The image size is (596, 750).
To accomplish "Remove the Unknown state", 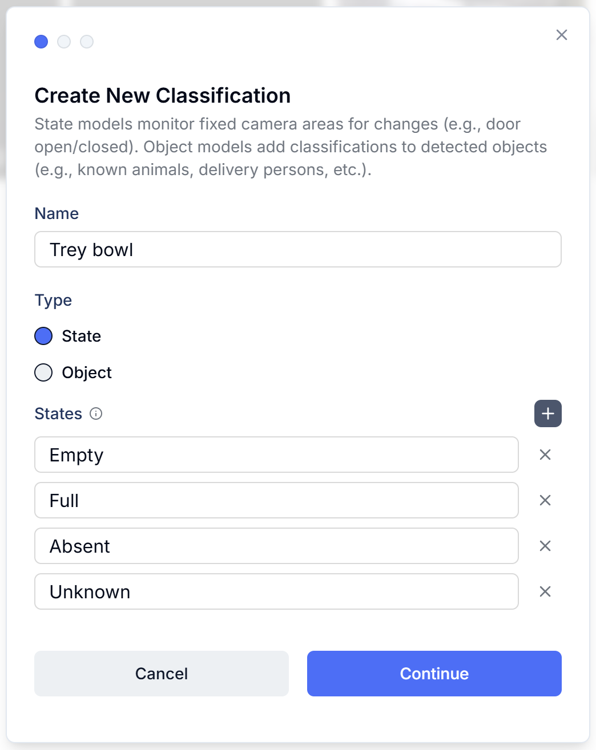I will coord(545,591).
